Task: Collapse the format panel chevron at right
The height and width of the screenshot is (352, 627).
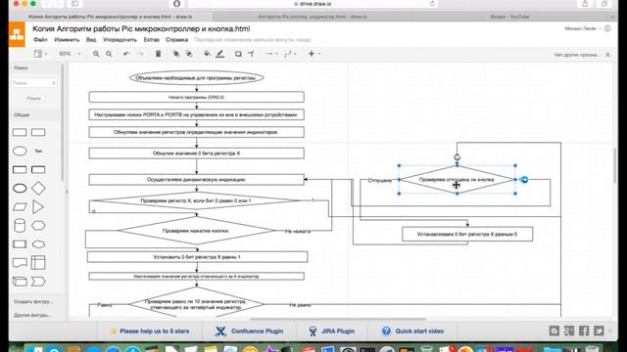Action: (607, 55)
